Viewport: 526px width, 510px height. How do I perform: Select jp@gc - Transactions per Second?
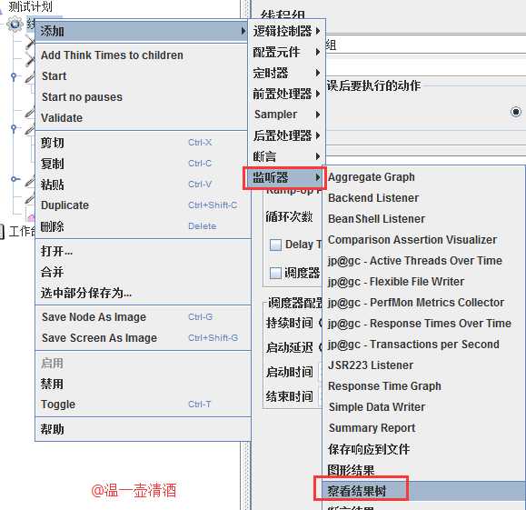point(423,345)
